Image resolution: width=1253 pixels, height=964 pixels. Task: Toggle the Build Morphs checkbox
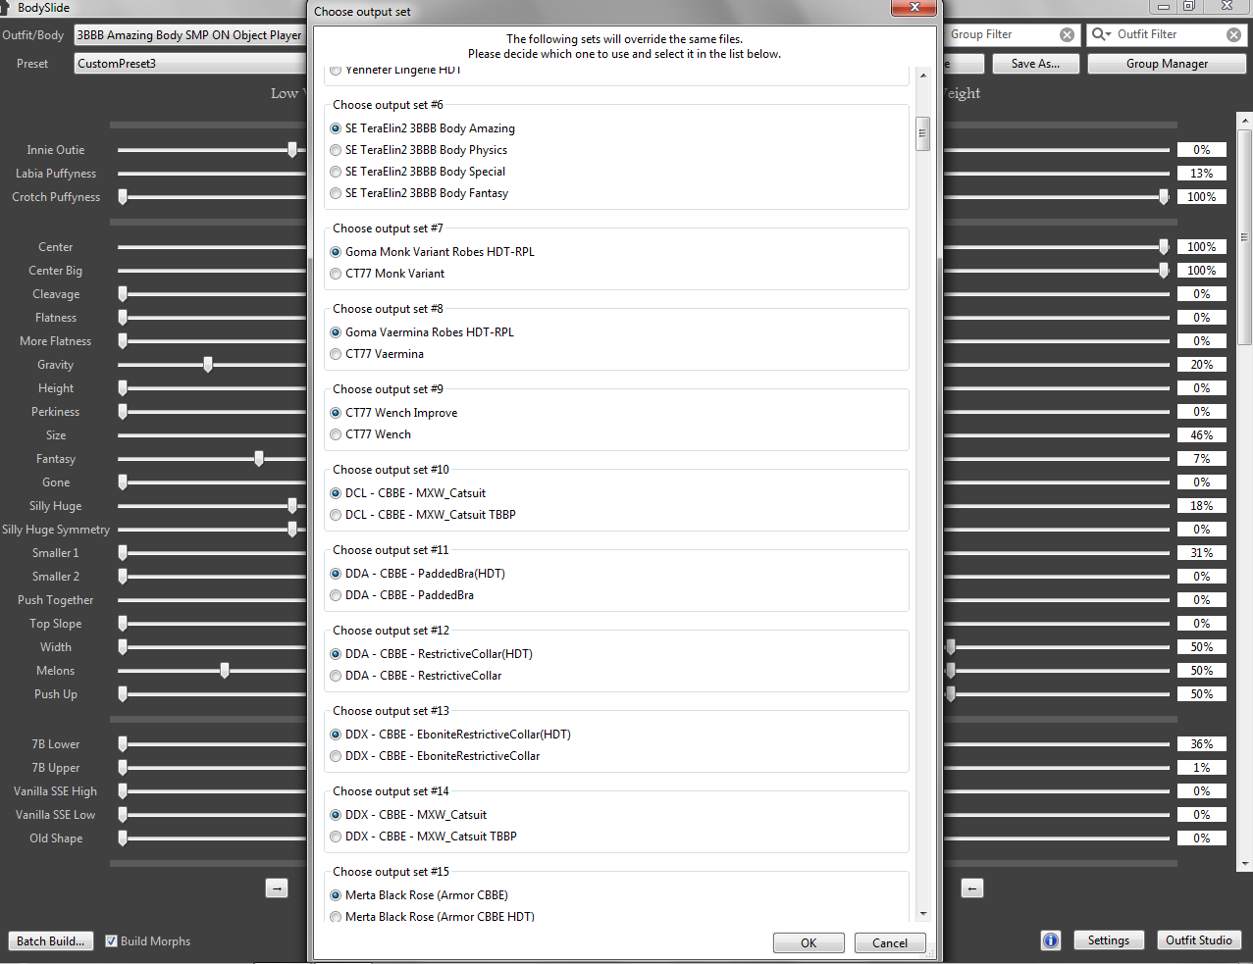coord(112,941)
